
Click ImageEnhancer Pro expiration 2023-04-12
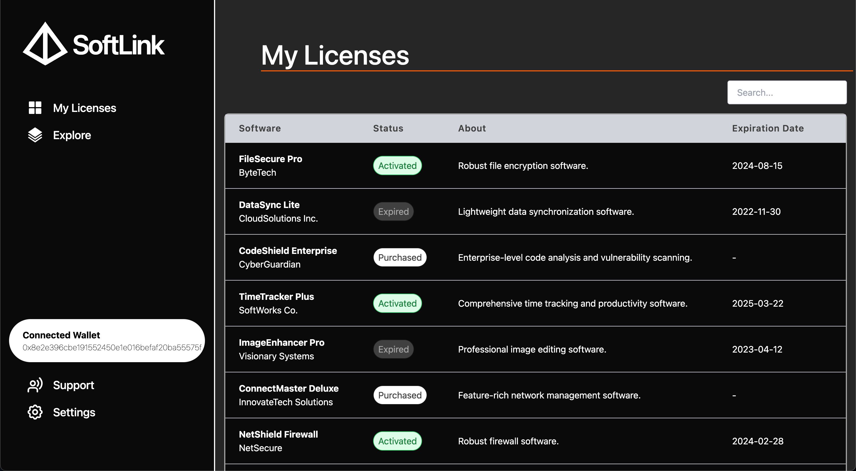[757, 349]
